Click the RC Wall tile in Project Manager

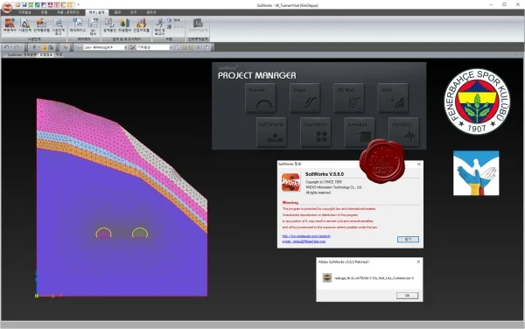click(x=348, y=98)
